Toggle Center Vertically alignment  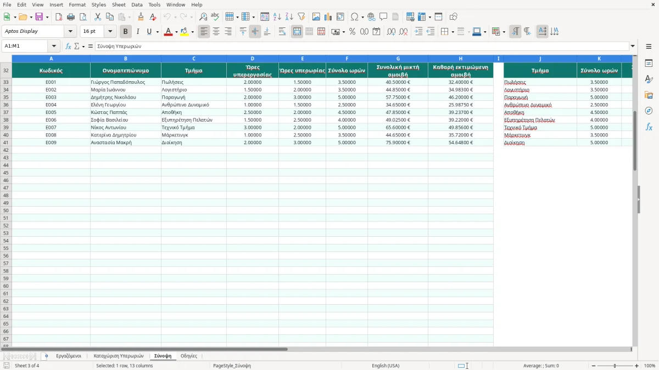pyautogui.click(x=255, y=32)
